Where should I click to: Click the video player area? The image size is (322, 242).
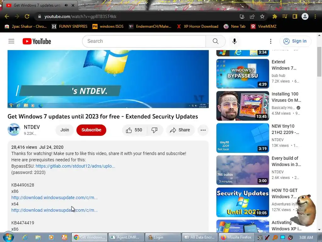tap(108, 79)
